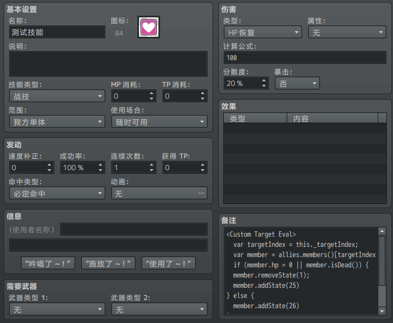Open the 使用场合 dropdown showing 随时可用

(159, 122)
